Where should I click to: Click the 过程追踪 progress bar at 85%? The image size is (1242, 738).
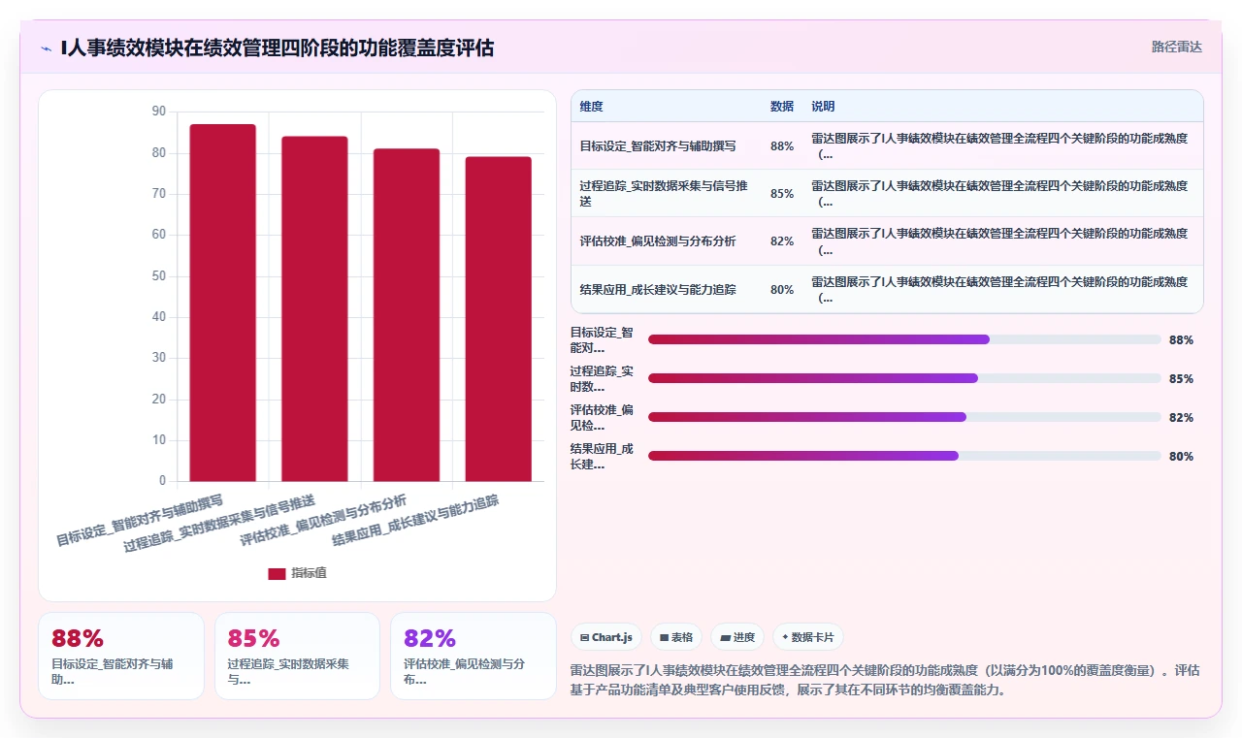[x=904, y=378]
